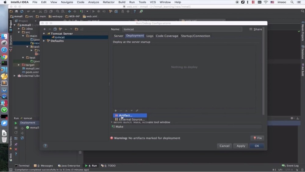Viewport: 305px width, 172px height.
Task: Collapse the Before launch section
Action: tap(112, 122)
